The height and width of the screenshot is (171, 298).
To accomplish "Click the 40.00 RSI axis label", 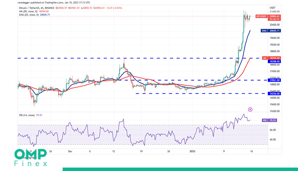I will (x=272, y=139).
